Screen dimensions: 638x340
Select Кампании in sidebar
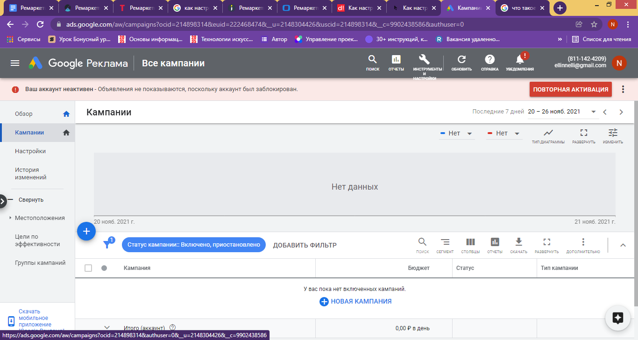(37, 133)
